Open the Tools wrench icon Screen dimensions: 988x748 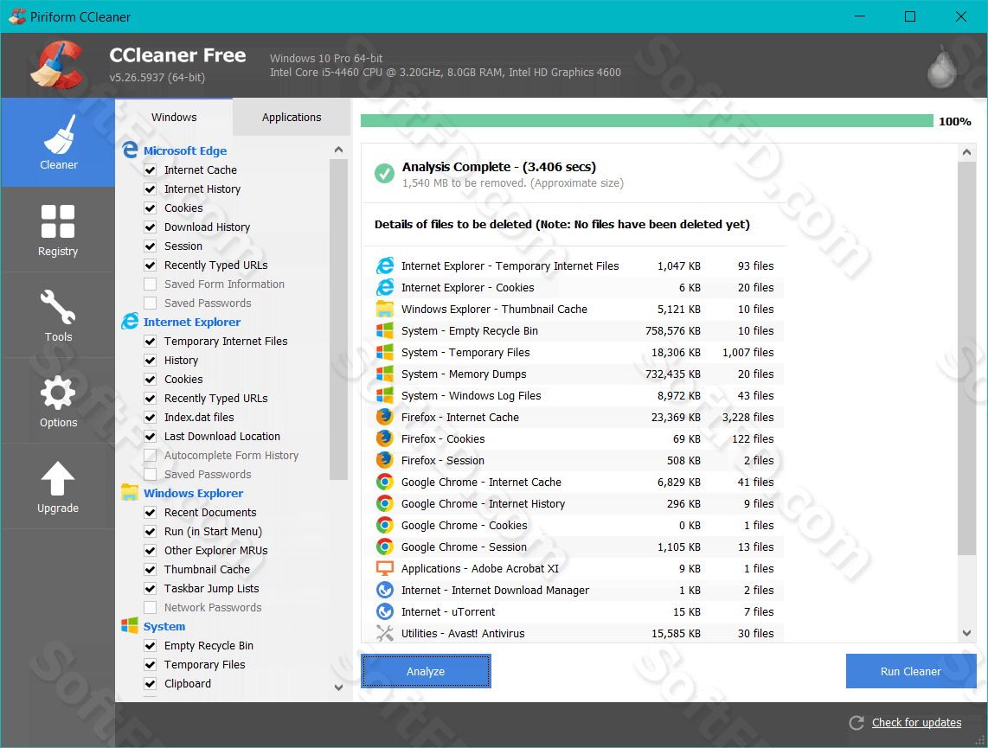(58, 307)
